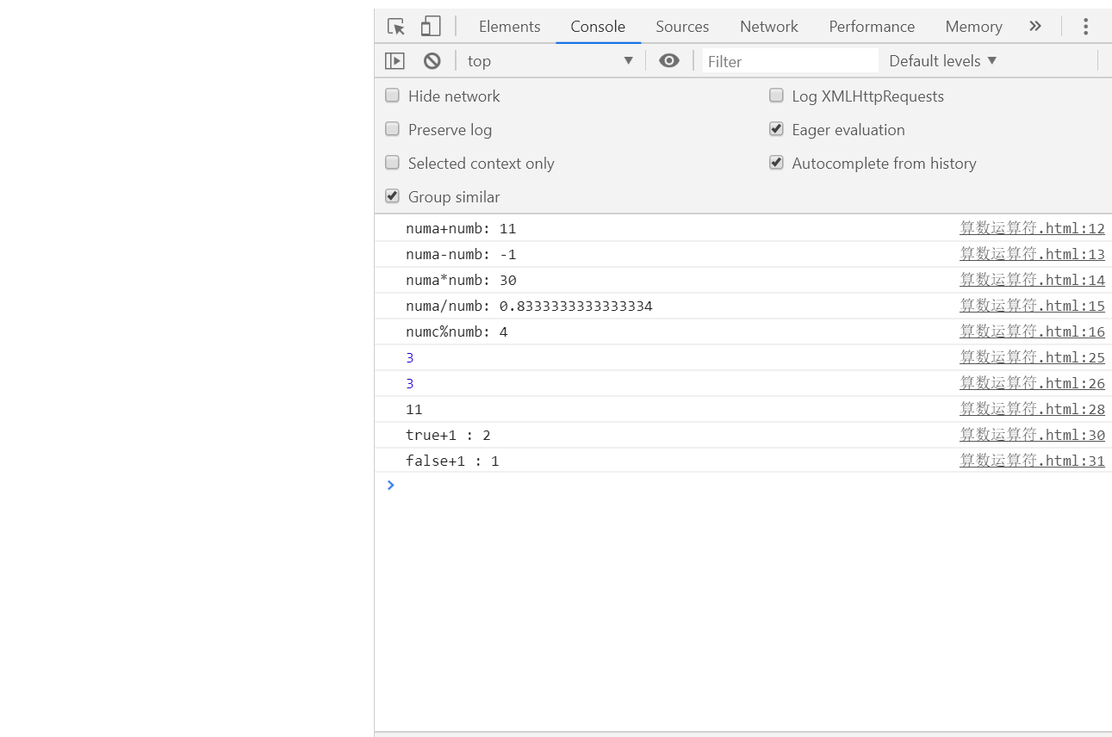The height and width of the screenshot is (737, 1112).
Task: Open source link 算数运算符.html:25
Action: [x=1032, y=357]
